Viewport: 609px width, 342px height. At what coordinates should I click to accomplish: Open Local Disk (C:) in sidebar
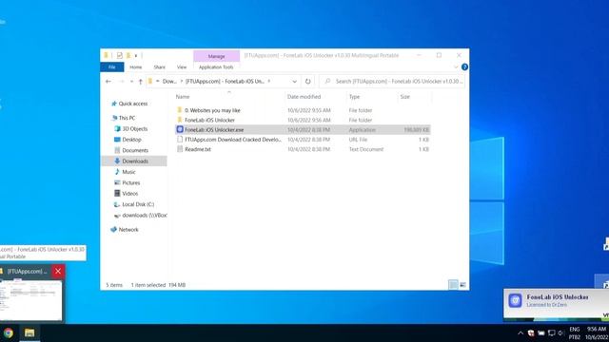[138, 204]
